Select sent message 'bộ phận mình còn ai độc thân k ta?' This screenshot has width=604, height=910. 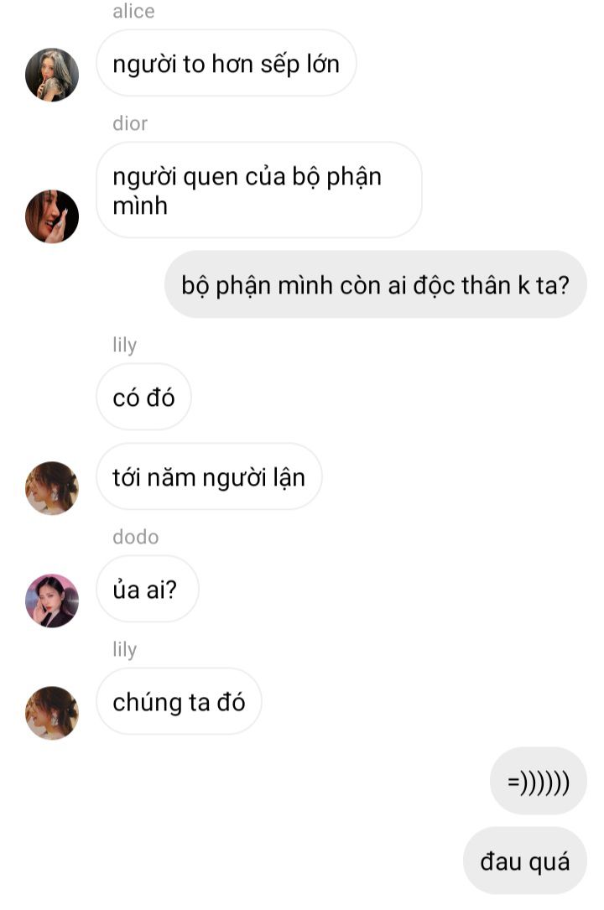pyautogui.click(x=375, y=284)
